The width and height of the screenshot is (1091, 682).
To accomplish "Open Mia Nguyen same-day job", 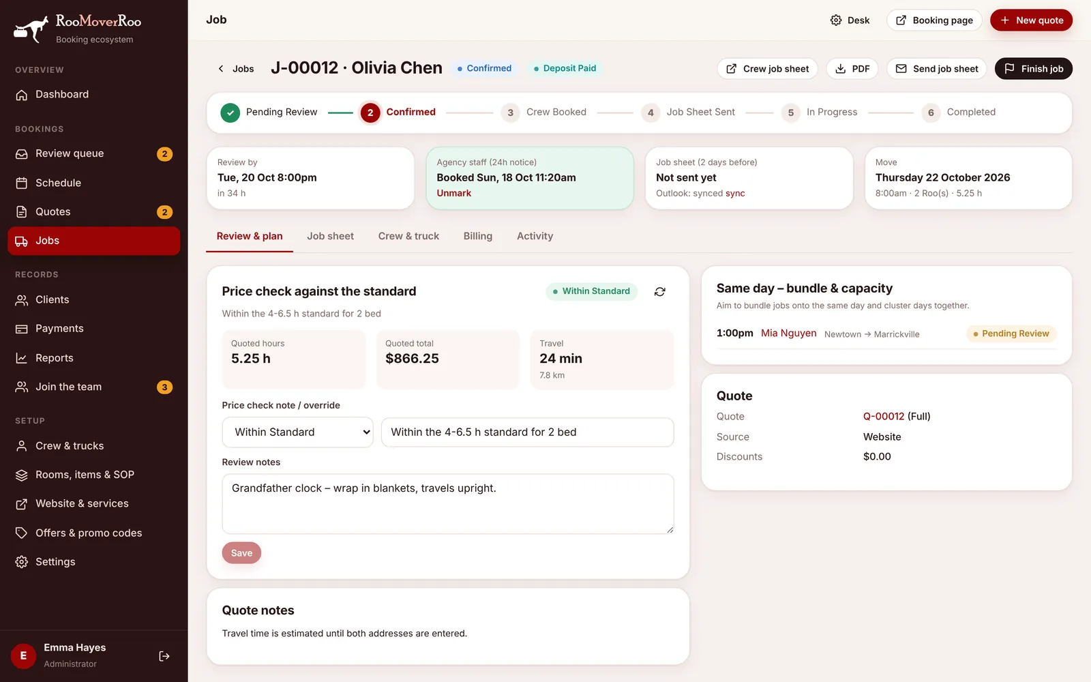I will pos(789,333).
